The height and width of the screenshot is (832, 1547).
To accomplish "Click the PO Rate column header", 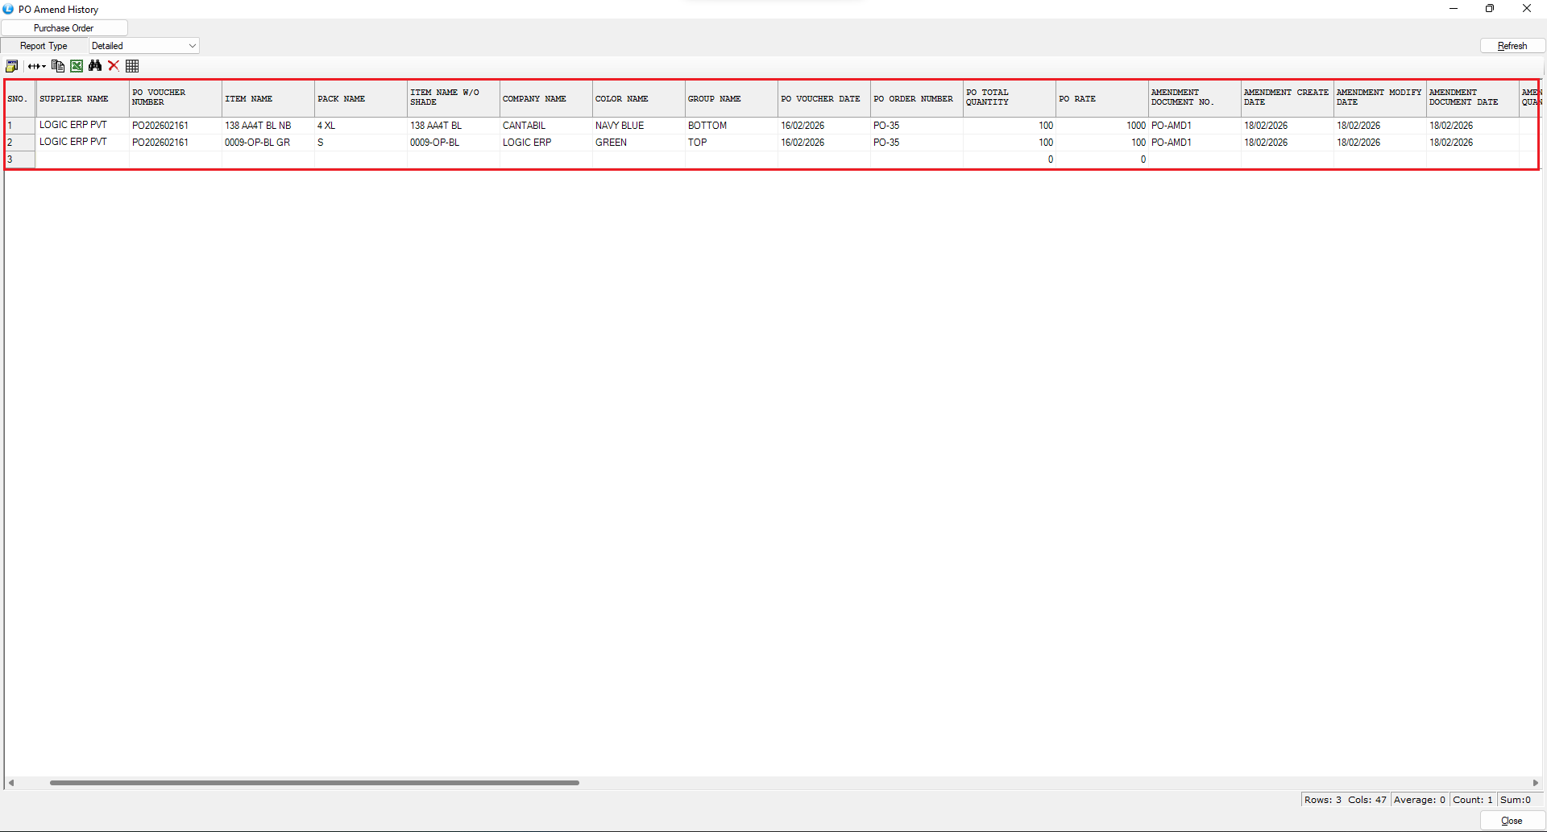I will (x=1101, y=98).
